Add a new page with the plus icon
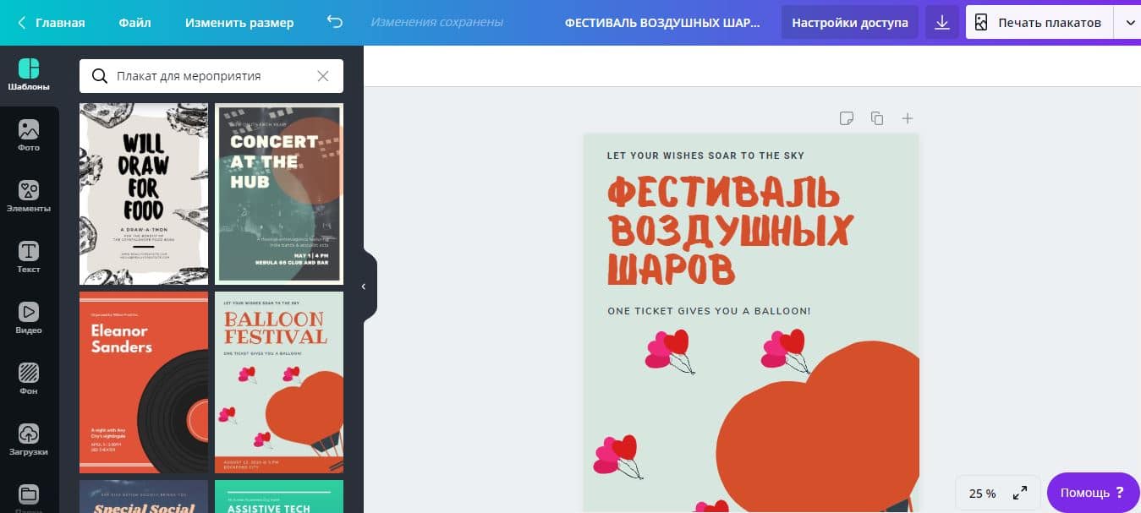This screenshot has height=513, width=1141. pyautogui.click(x=908, y=118)
